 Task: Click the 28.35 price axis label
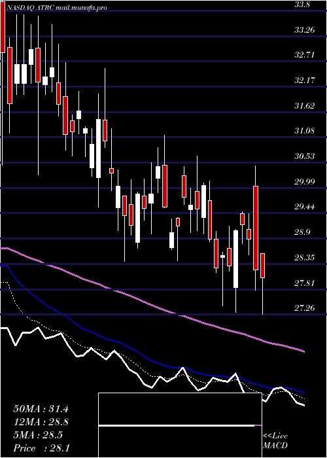click(x=305, y=257)
